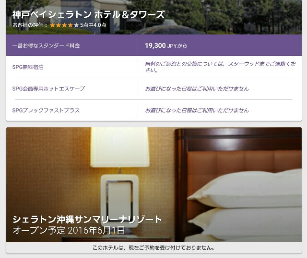Click the five-star guest rating icons
Screen dimensions: 307x258
[x=64, y=25]
